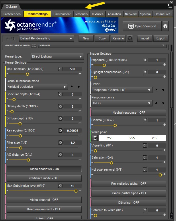Image resolution: width=176 pixels, height=221 pixels.
Task: Switch to the Materials tab
Action: point(81,14)
